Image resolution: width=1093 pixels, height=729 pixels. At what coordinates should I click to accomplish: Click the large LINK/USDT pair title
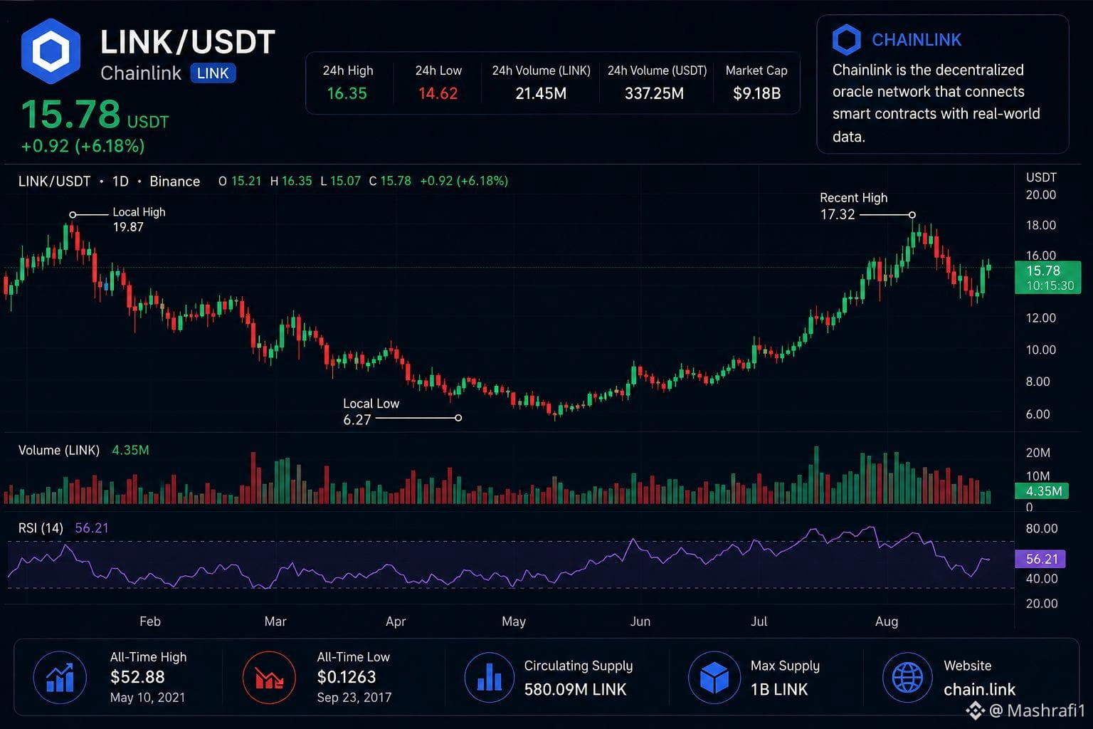coord(188,42)
